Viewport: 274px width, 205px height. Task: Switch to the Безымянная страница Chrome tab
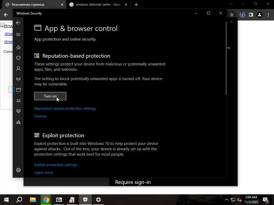(34, 5)
